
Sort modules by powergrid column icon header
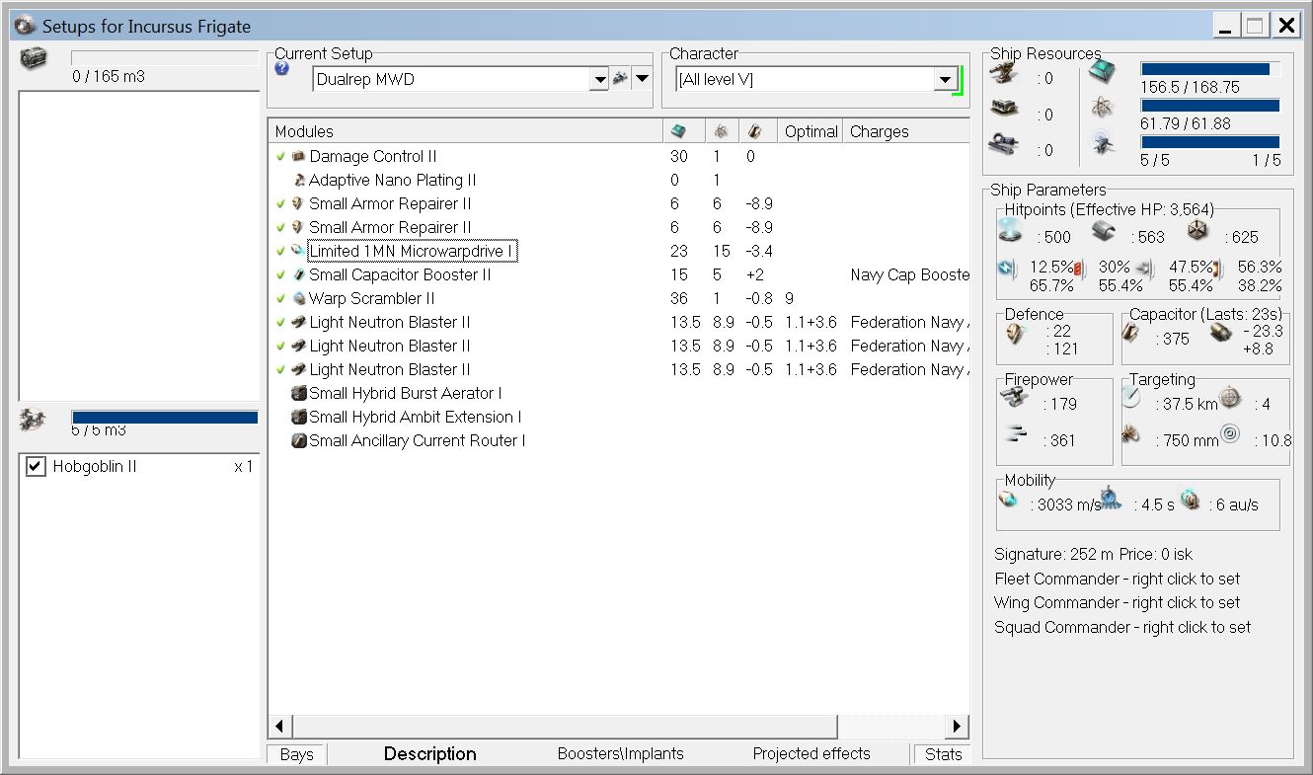coord(722,131)
